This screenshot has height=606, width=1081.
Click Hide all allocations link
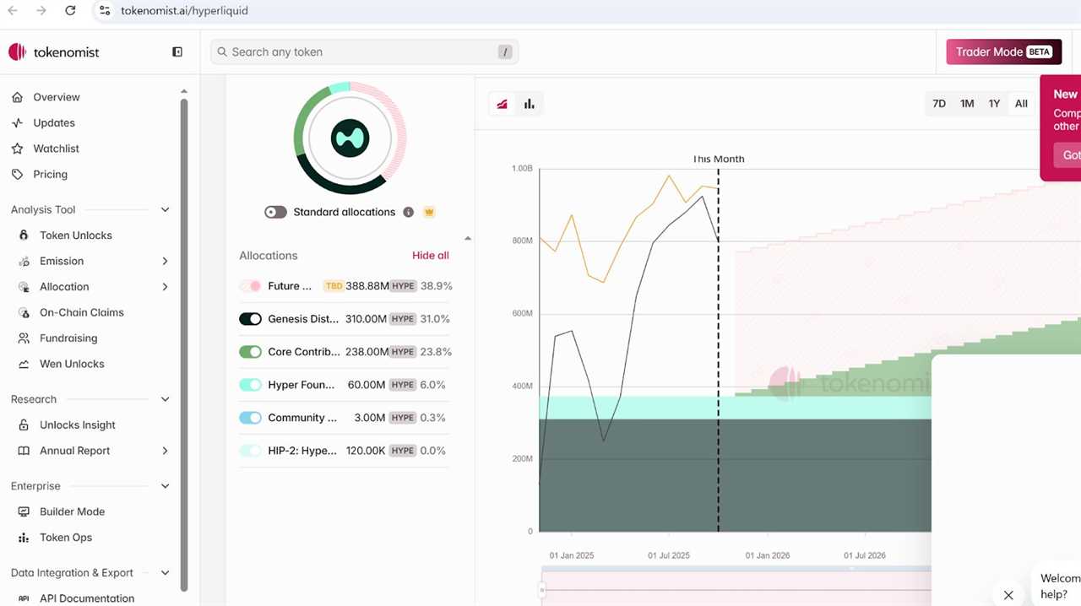pos(430,256)
